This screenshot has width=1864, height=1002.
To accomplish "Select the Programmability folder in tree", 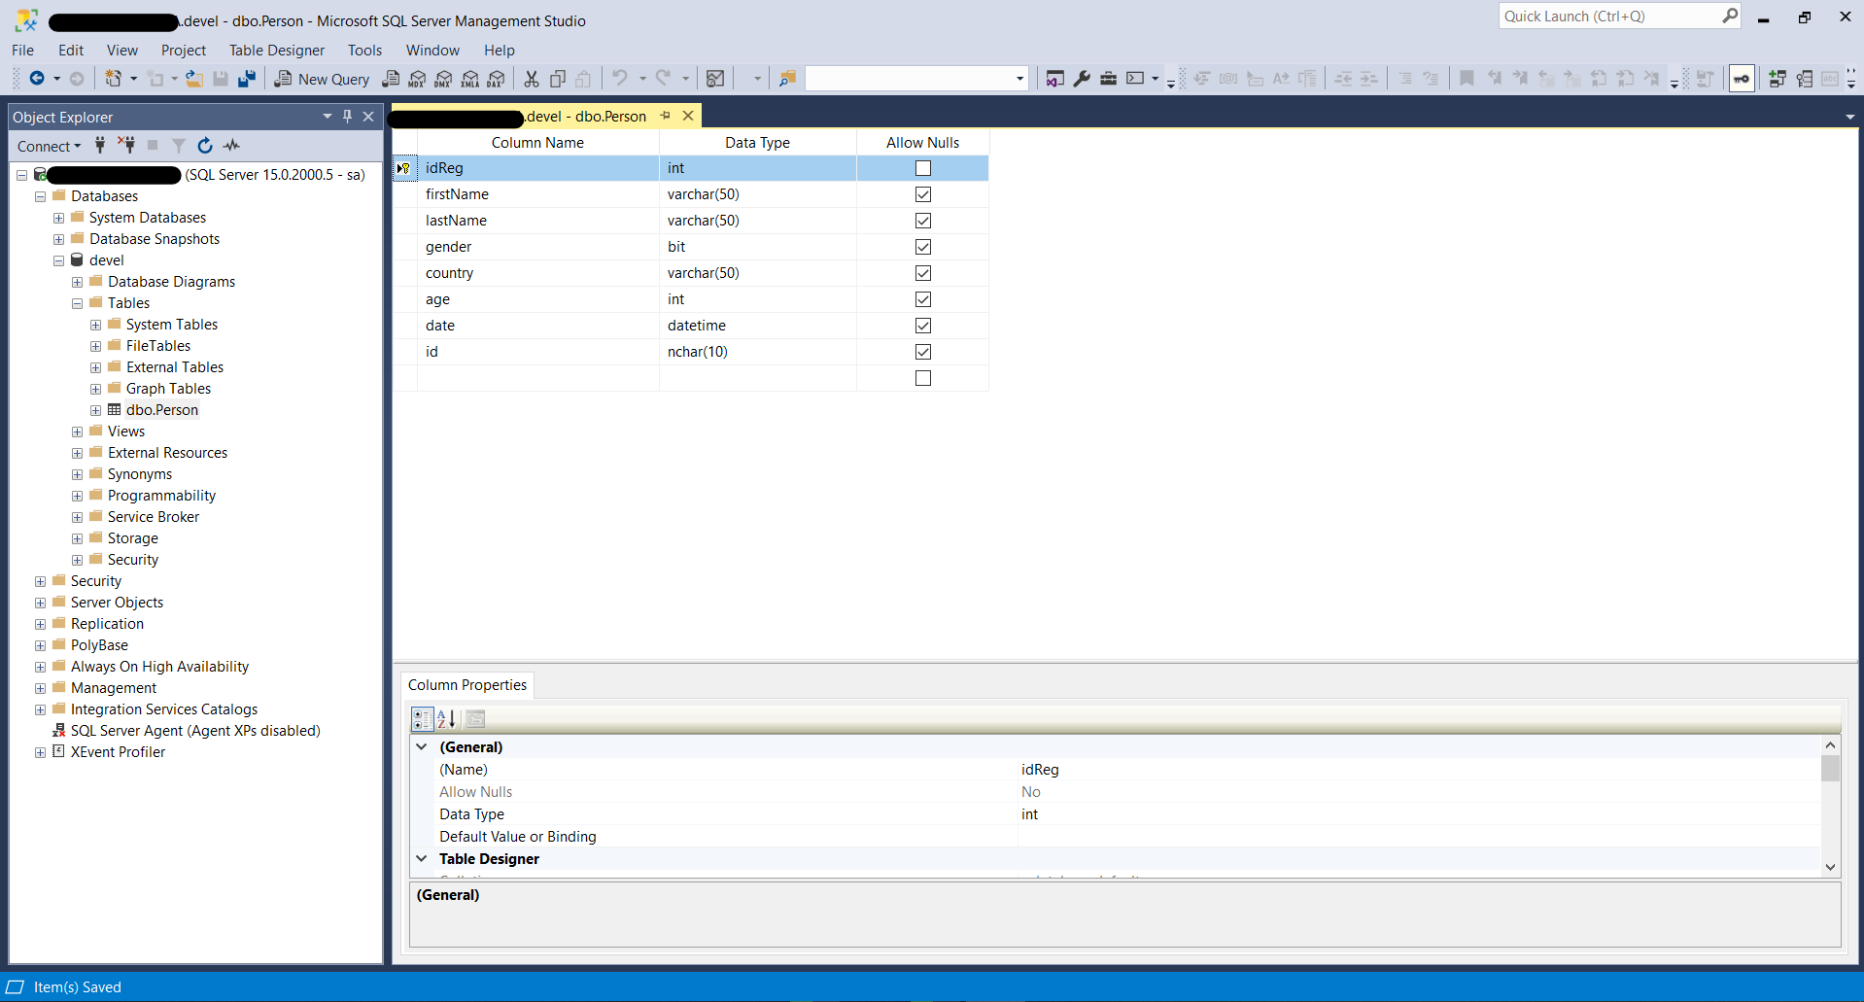I will click(161, 496).
